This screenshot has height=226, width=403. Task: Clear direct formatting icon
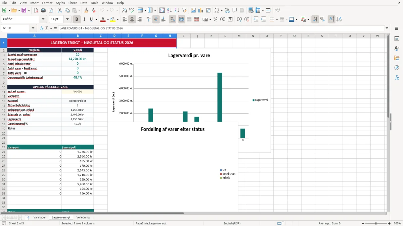coord(93,10)
